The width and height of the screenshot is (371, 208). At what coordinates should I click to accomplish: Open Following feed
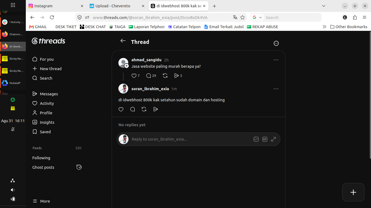click(x=41, y=158)
